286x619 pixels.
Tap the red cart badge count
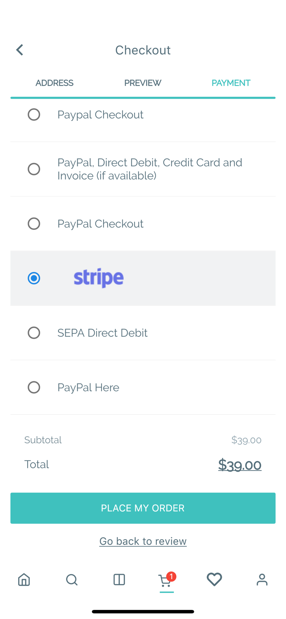point(171,576)
